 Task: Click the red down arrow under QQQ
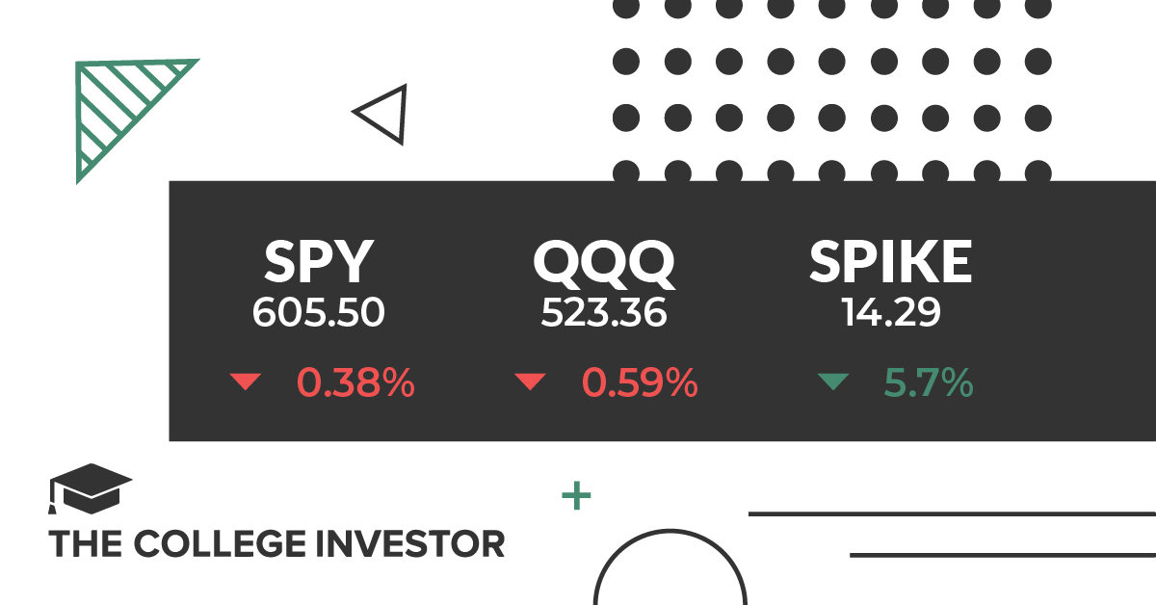pyautogui.click(x=530, y=382)
